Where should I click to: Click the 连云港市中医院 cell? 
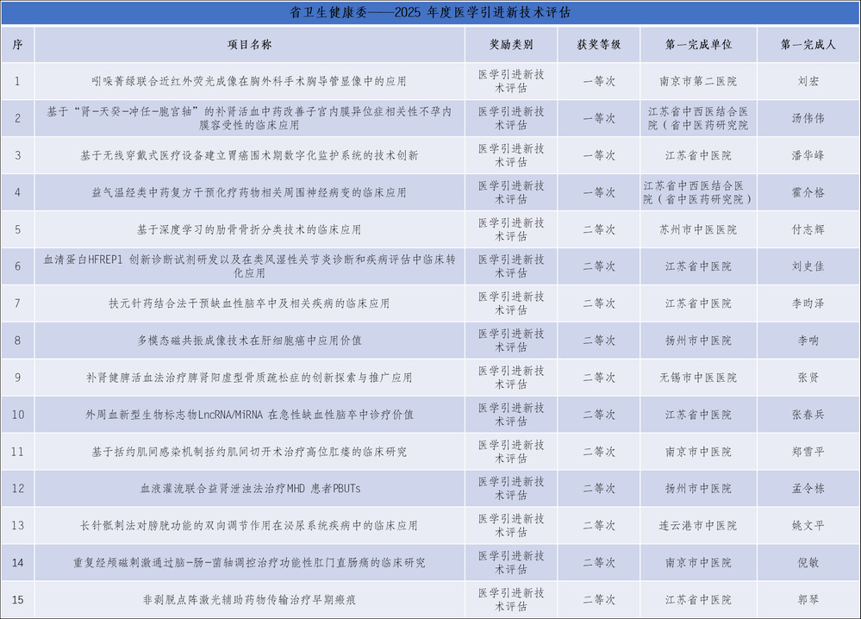(x=698, y=526)
